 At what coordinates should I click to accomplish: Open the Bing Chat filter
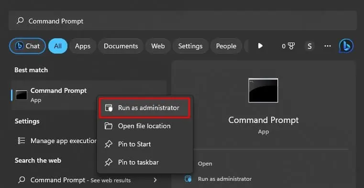[x=27, y=46]
